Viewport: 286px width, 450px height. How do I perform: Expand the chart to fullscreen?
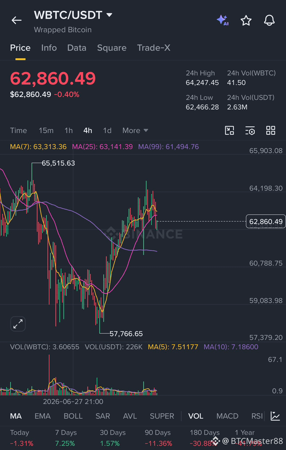click(x=18, y=324)
